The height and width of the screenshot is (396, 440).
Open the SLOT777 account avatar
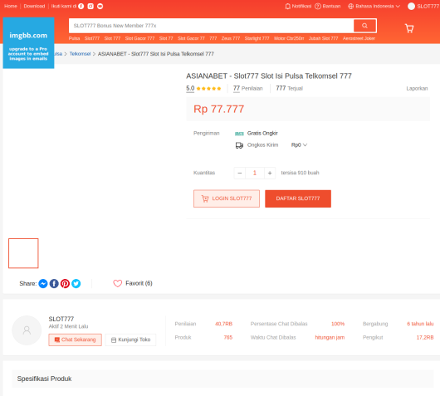pyautogui.click(x=411, y=6)
